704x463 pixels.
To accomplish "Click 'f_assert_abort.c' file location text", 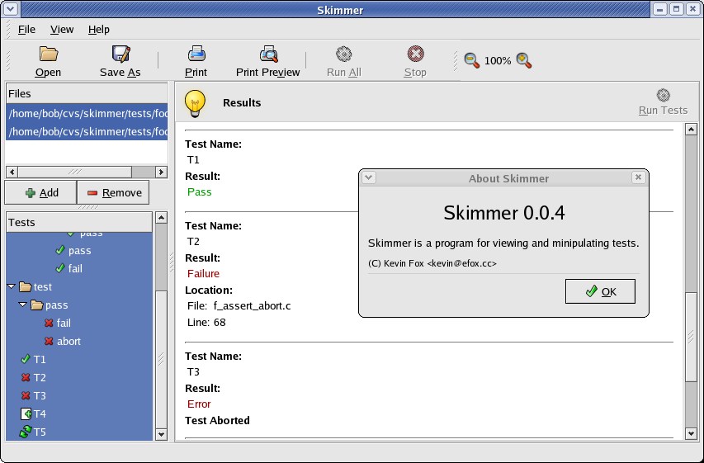I will tap(252, 306).
